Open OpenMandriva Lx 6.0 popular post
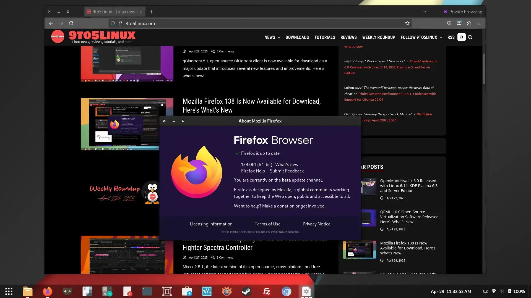 pyautogui.click(x=410, y=186)
